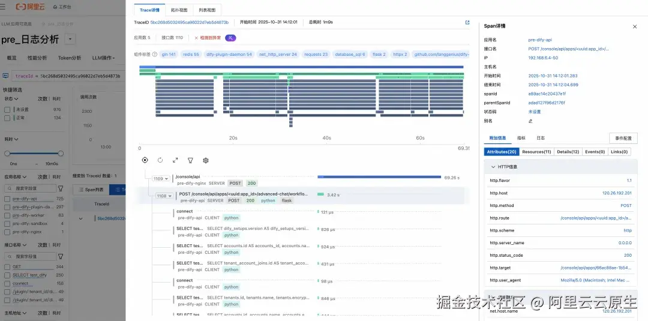The width and height of the screenshot is (648, 321).
Task: Click the redis 55 component tag
Action: (x=191, y=54)
